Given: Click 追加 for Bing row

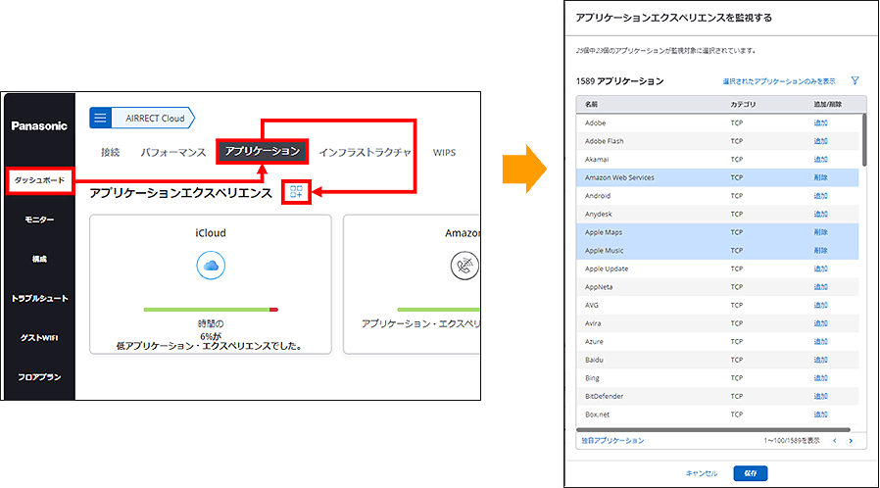Looking at the screenshot, I should pyautogui.click(x=820, y=378).
